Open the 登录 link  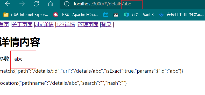click(106, 24)
